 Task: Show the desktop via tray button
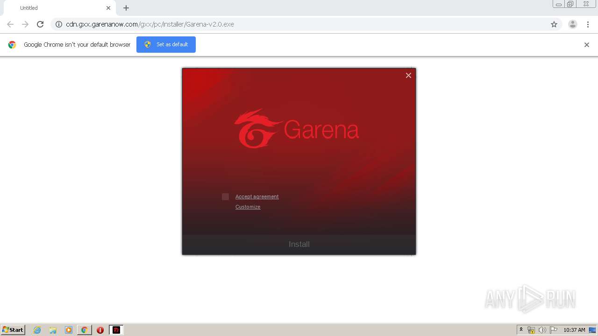[x=593, y=330]
